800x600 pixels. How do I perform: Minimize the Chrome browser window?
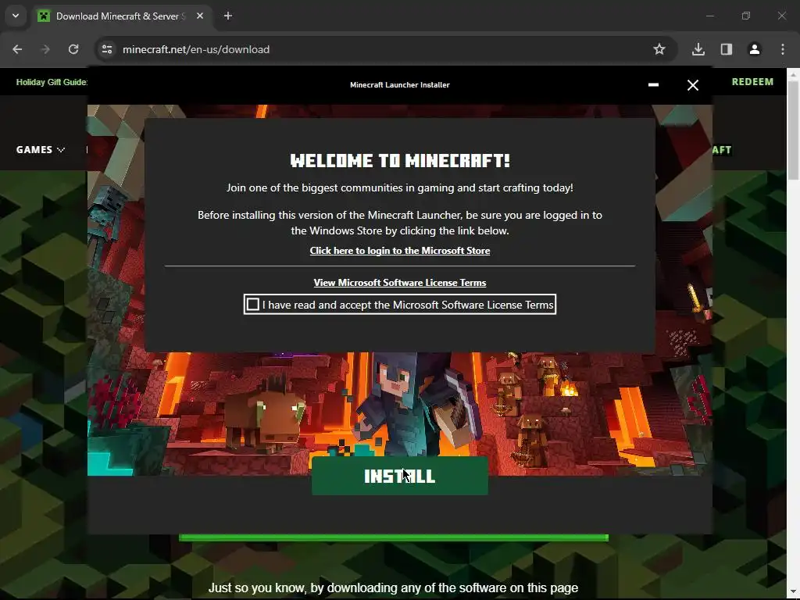709,16
